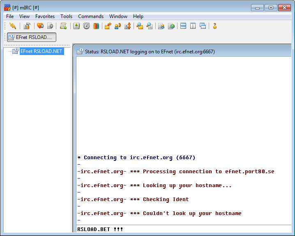Open the Commands menu
This screenshot has height=236, width=295.
click(91, 16)
